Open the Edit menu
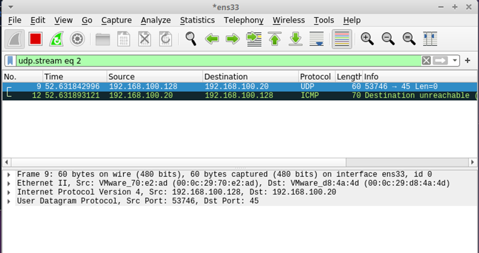Viewport: 479px width, 253px height. click(x=38, y=20)
